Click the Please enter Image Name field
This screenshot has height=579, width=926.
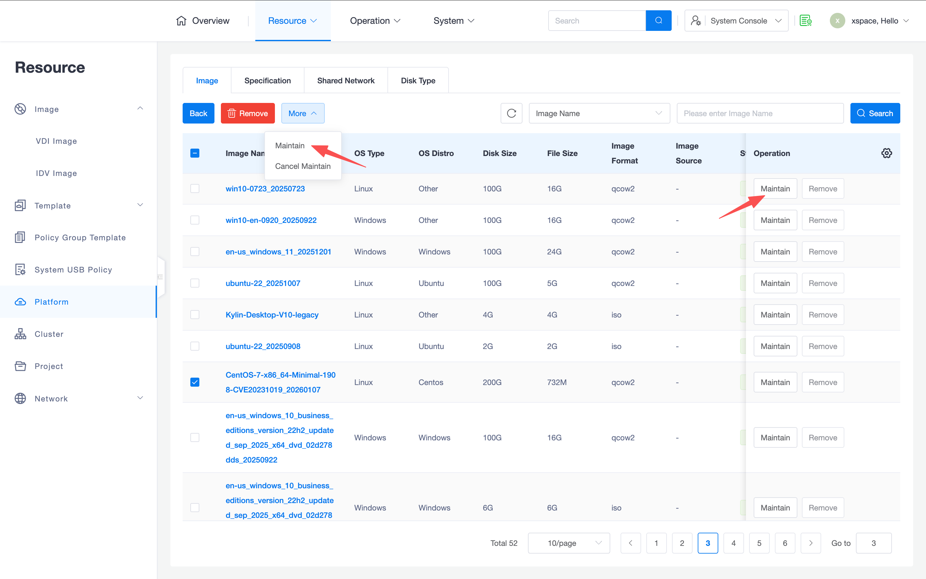tap(759, 113)
